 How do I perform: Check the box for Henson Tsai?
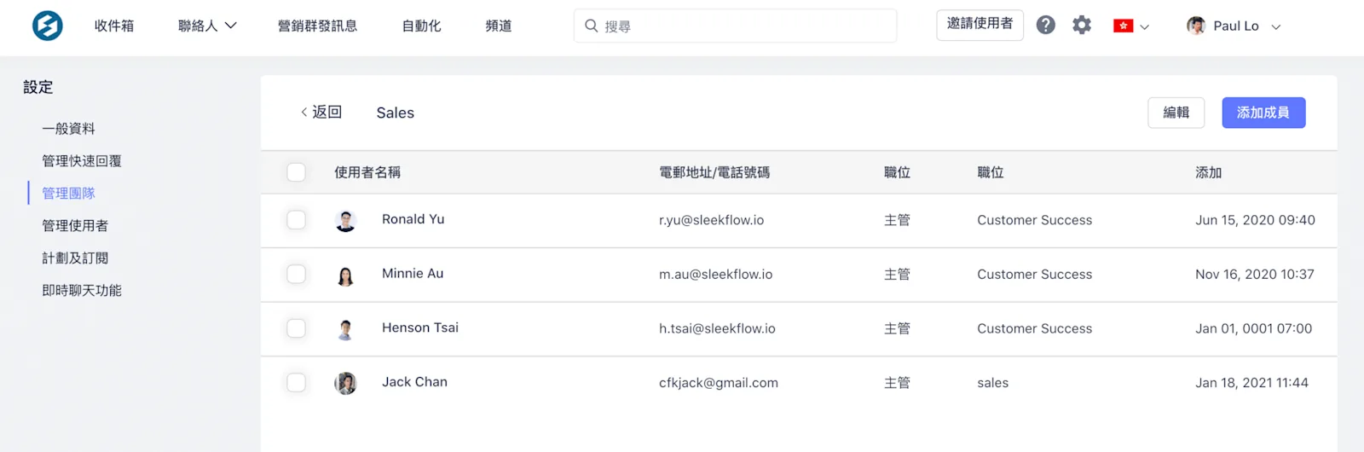[x=296, y=328]
